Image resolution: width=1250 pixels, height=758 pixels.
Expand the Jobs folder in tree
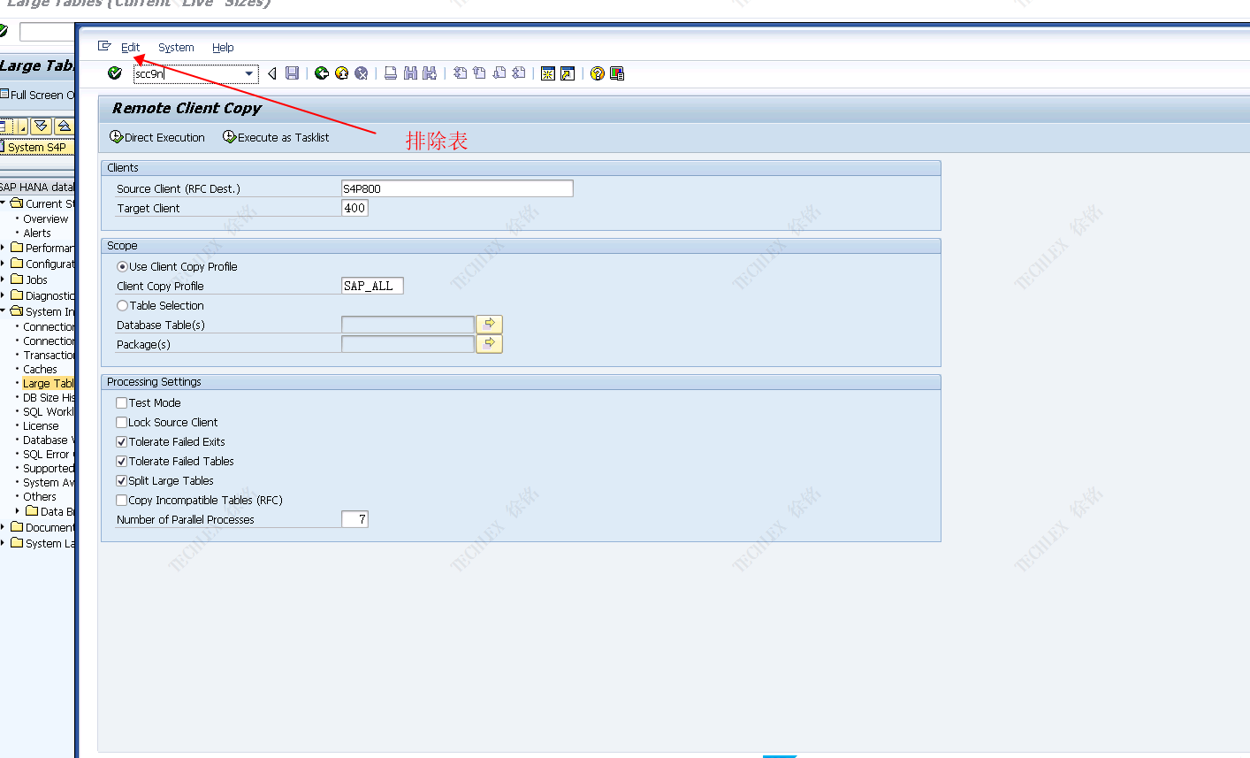(x=4, y=280)
